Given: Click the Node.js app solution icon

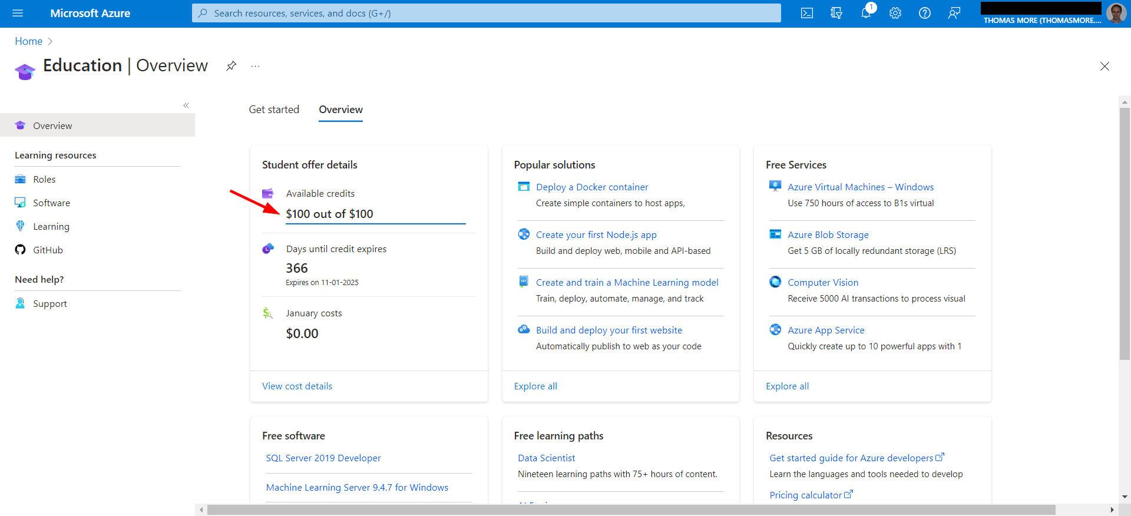Looking at the screenshot, I should [x=524, y=234].
